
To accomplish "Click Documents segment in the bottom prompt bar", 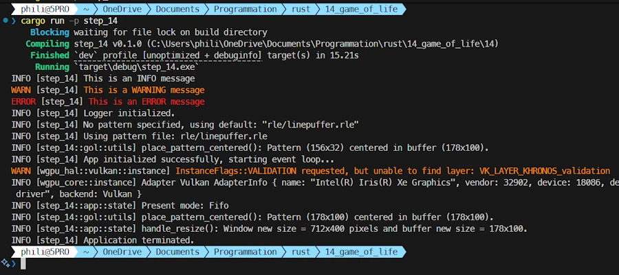I will [177, 252].
